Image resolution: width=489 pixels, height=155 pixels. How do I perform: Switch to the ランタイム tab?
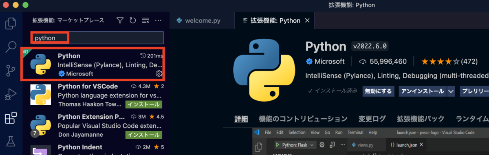[472, 119]
